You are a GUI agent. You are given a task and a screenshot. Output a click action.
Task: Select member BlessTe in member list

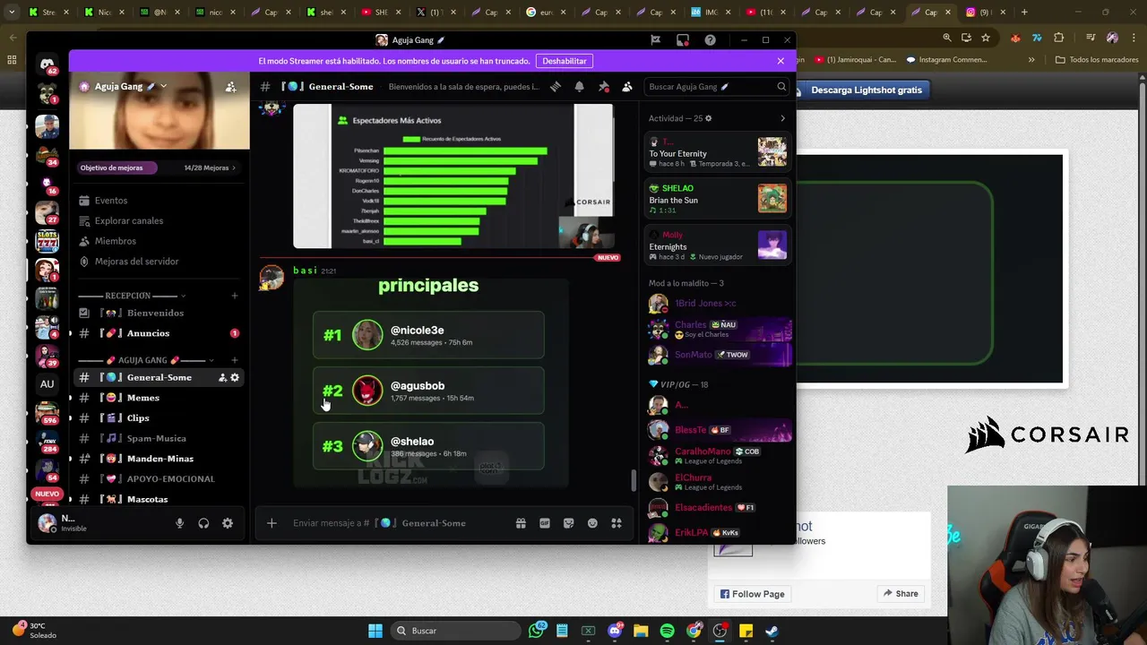pos(718,430)
